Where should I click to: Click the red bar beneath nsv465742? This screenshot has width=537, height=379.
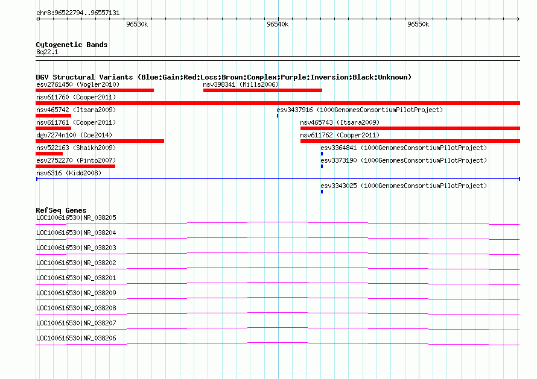tap(54, 116)
